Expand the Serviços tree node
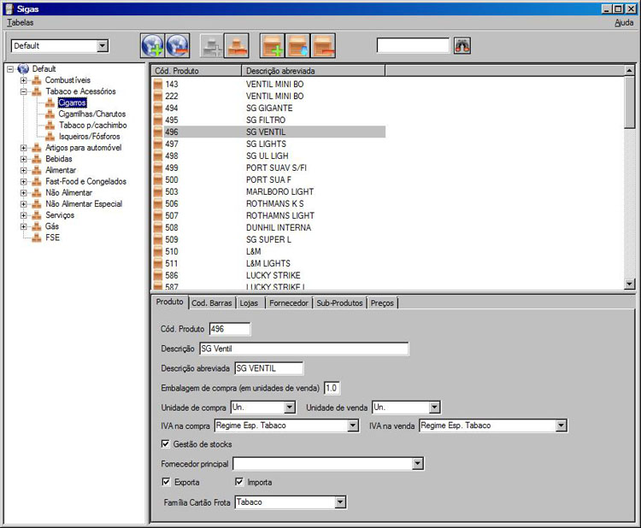The width and height of the screenshot is (641, 528). pos(24,215)
